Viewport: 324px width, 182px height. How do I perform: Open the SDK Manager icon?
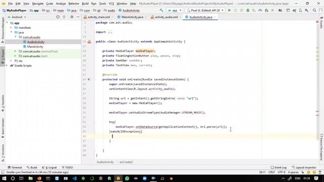[x=307, y=10]
